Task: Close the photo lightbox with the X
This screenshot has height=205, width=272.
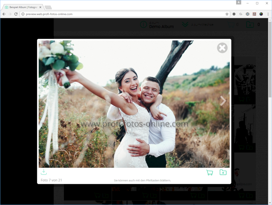Action: click(x=222, y=48)
